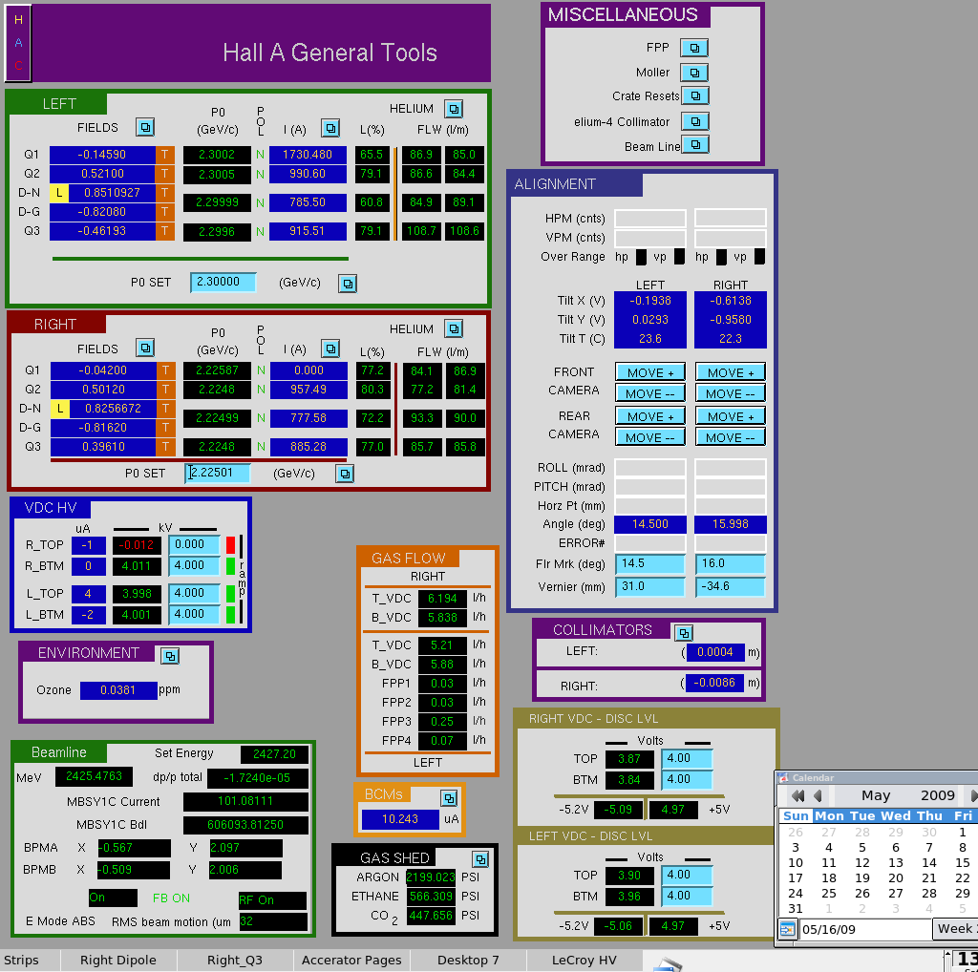Click the RIGHT P0 SET field
The height and width of the screenshot is (972, 978).
tap(218, 474)
